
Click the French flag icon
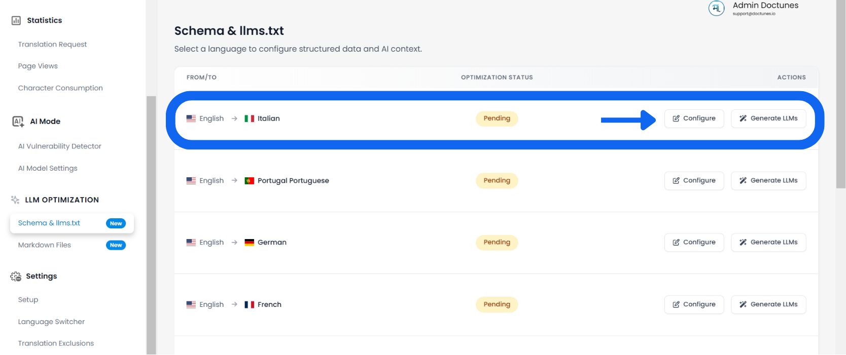point(249,305)
